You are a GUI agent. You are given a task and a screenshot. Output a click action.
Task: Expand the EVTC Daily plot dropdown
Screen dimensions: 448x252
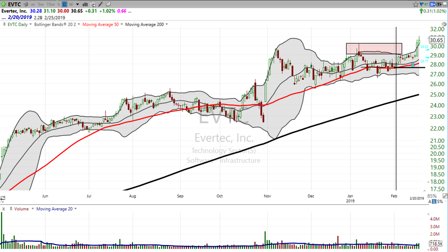point(31,25)
